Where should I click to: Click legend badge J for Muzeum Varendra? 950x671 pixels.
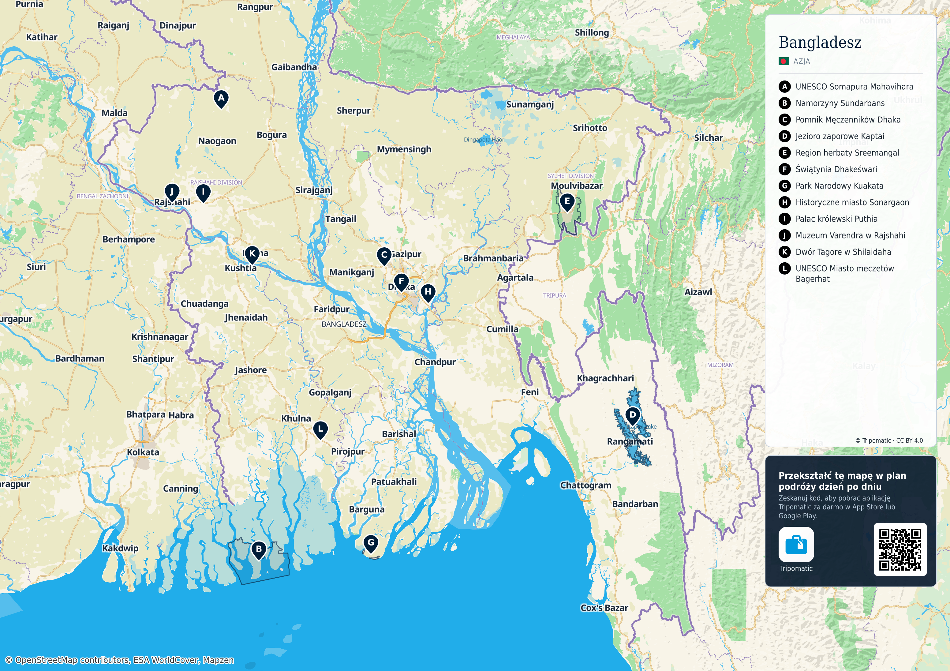(x=784, y=235)
